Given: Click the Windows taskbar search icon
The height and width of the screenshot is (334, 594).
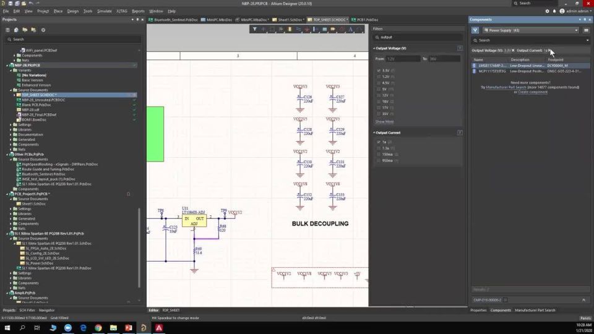Looking at the screenshot, I should [22, 328].
